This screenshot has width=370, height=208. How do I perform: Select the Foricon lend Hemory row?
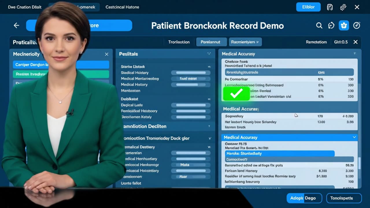point(289,171)
